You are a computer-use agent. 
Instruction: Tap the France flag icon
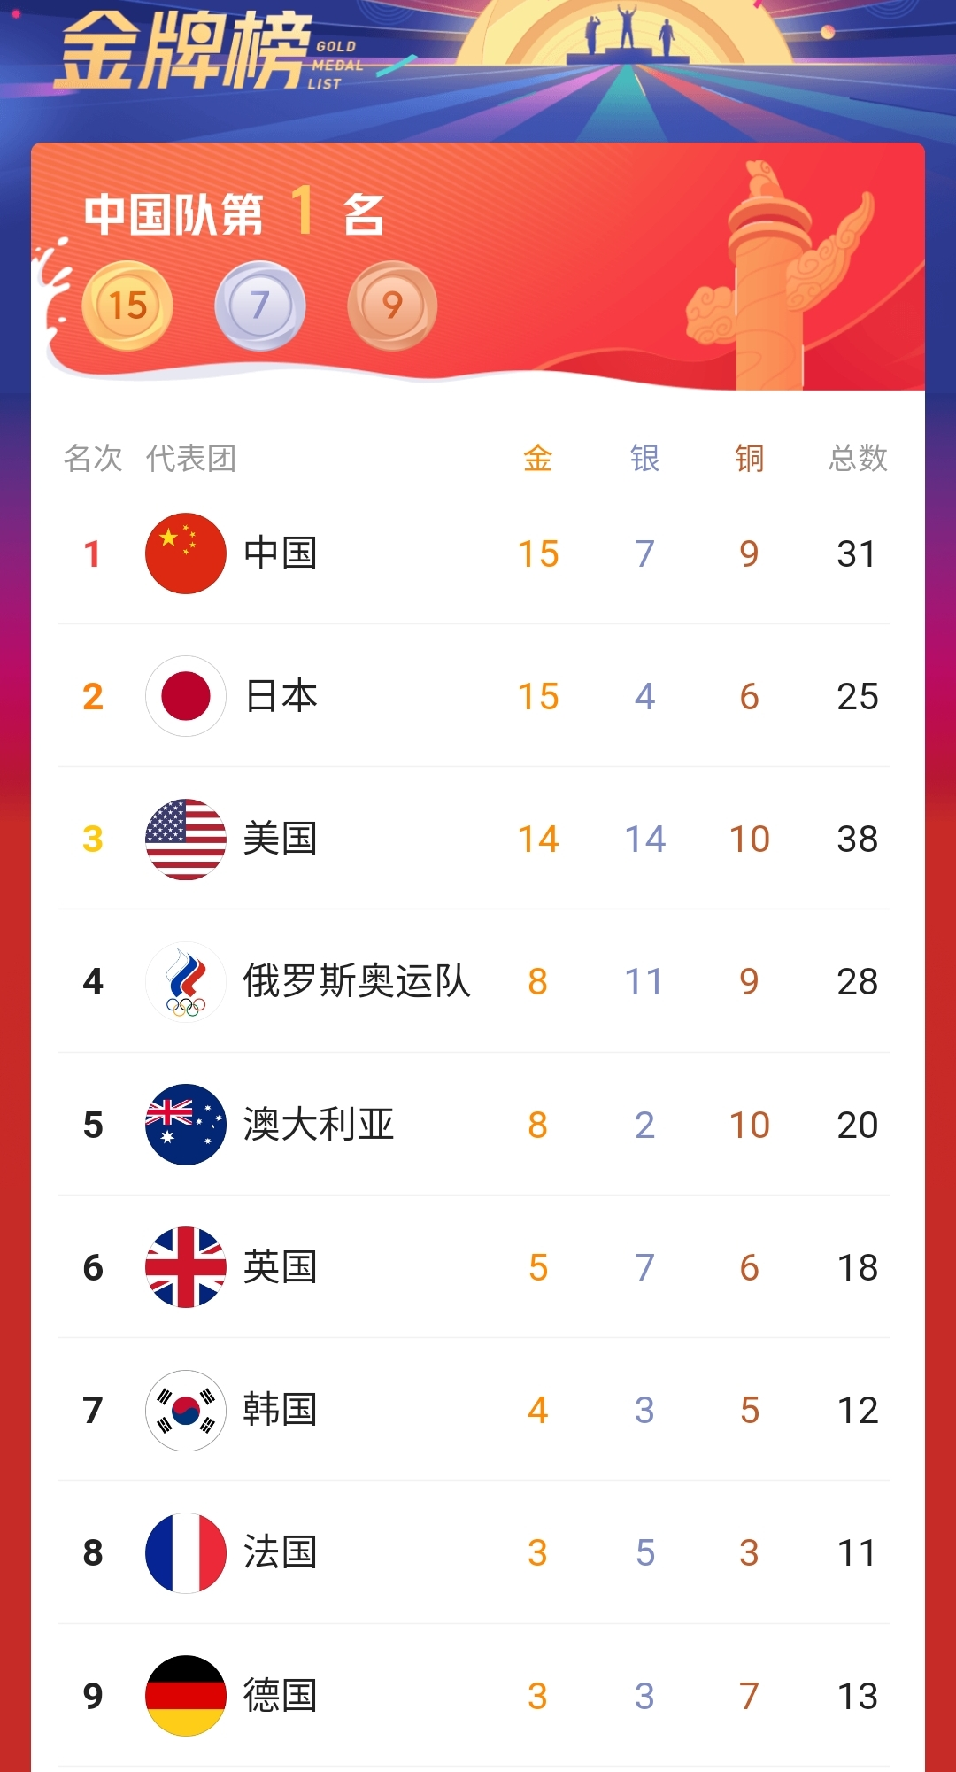pos(186,1552)
